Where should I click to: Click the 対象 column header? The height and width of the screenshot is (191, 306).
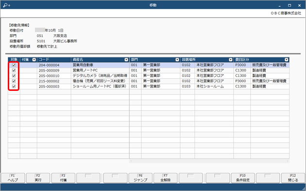click(14, 60)
